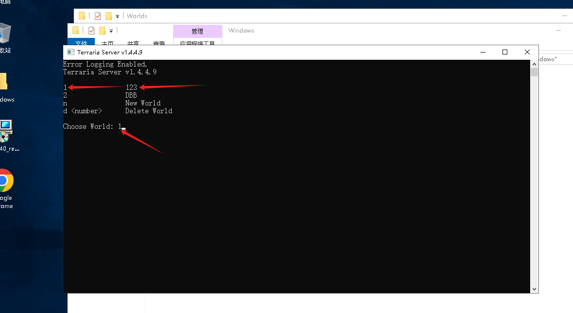Image resolution: width=573 pixels, height=313 pixels.
Task: Click the Error Logging Enabled line
Action: (105, 64)
